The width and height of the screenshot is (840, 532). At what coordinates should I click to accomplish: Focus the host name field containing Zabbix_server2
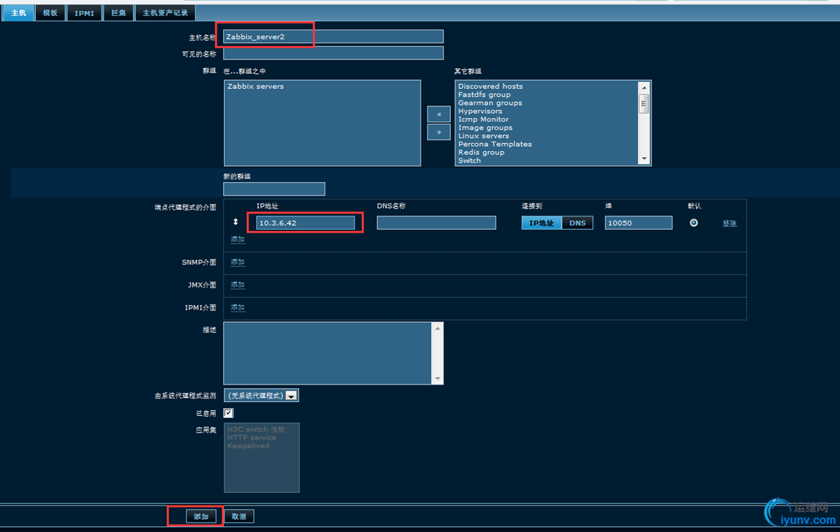pyautogui.click(x=333, y=37)
